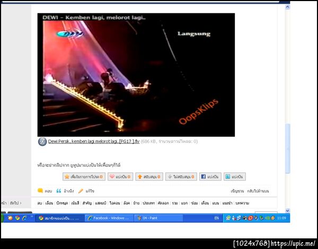This screenshot has height=249, width=318.
Task: Click the speech bubble reply icon
Action: [40, 191]
